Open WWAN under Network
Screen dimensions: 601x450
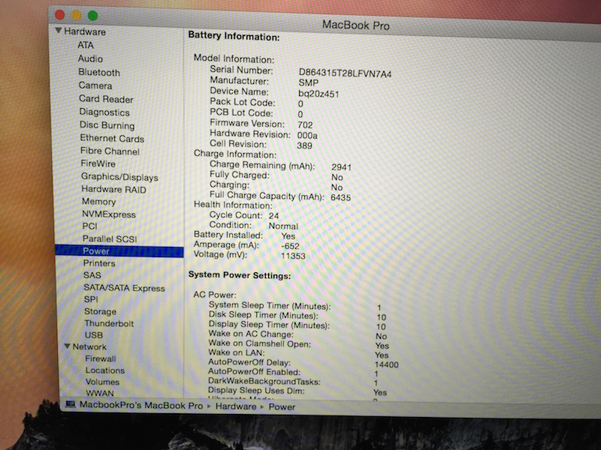tap(100, 393)
